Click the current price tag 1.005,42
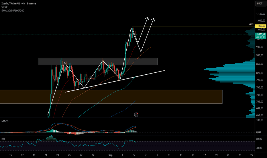 point(261,34)
